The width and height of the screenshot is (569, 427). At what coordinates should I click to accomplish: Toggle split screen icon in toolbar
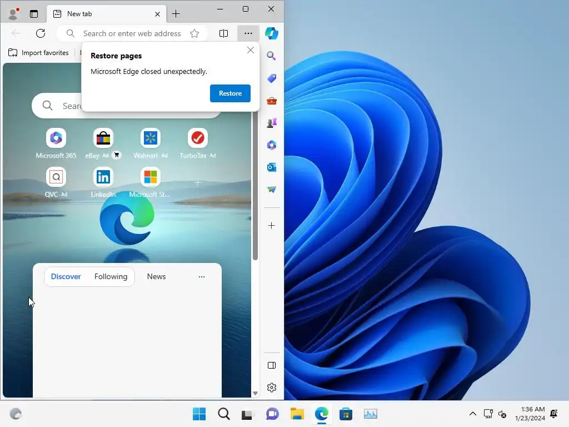point(223,33)
